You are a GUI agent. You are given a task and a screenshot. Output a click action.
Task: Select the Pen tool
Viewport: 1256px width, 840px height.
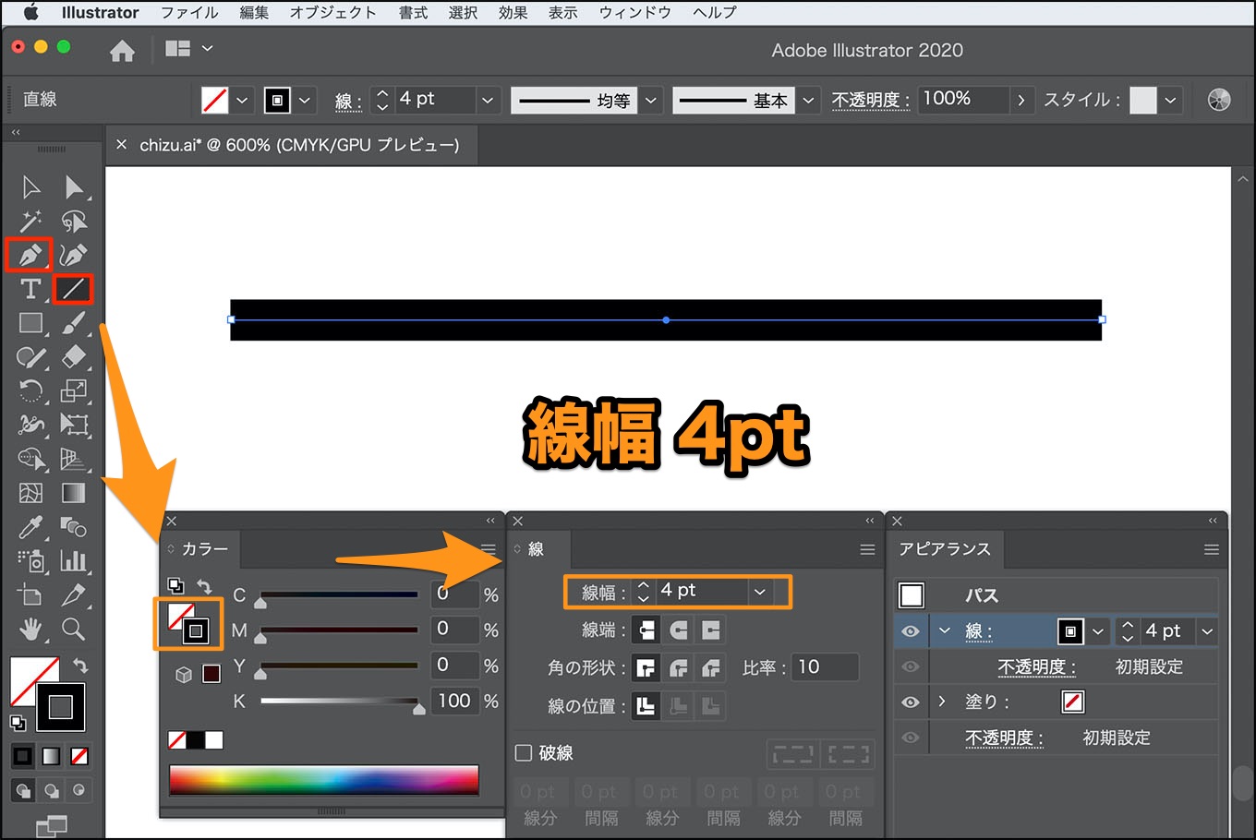tap(30, 254)
